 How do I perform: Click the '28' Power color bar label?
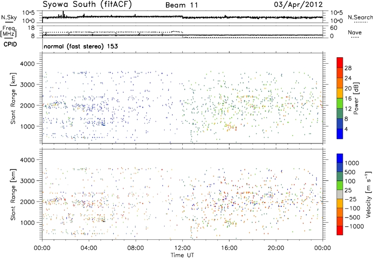[348, 68]
